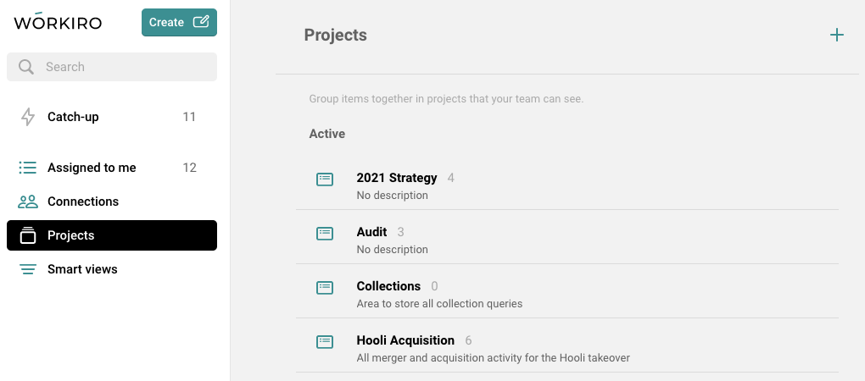This screenshot has width=865, height=381.
Task: Click the Assigned to me list icon
Action: (x=28, y=168)
